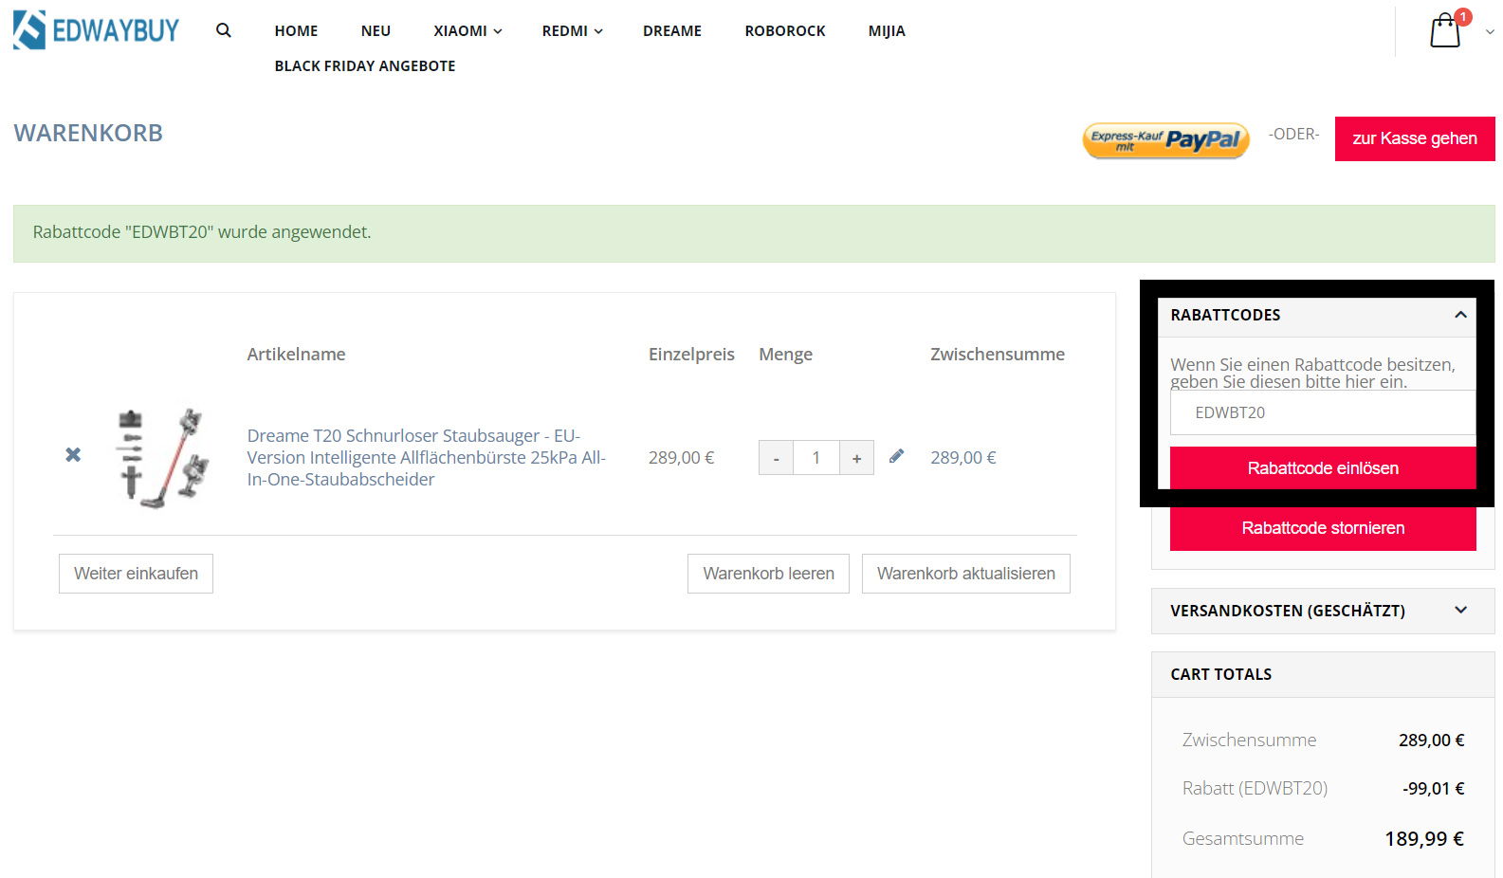This screenshot has width=1503, height=878.
Task: Click the CART TOTALS heading
Action: coord(1221,674)
